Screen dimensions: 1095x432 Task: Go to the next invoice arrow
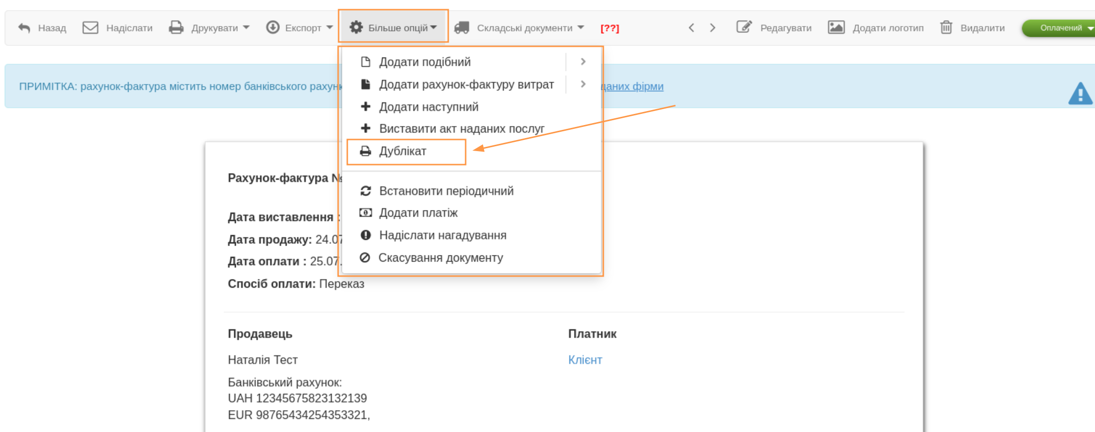click(x=712, y=28)
